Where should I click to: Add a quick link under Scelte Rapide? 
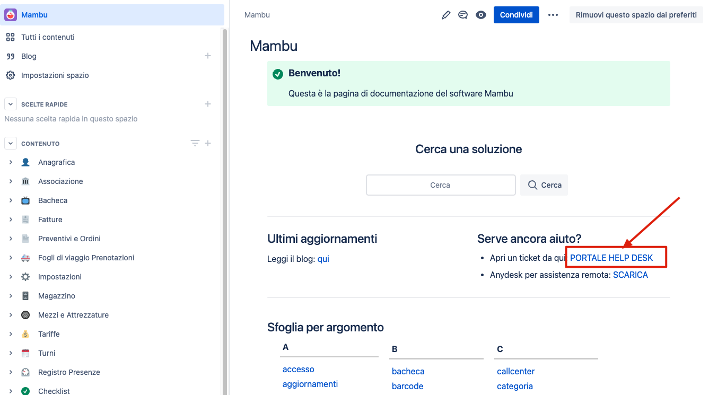208,104
